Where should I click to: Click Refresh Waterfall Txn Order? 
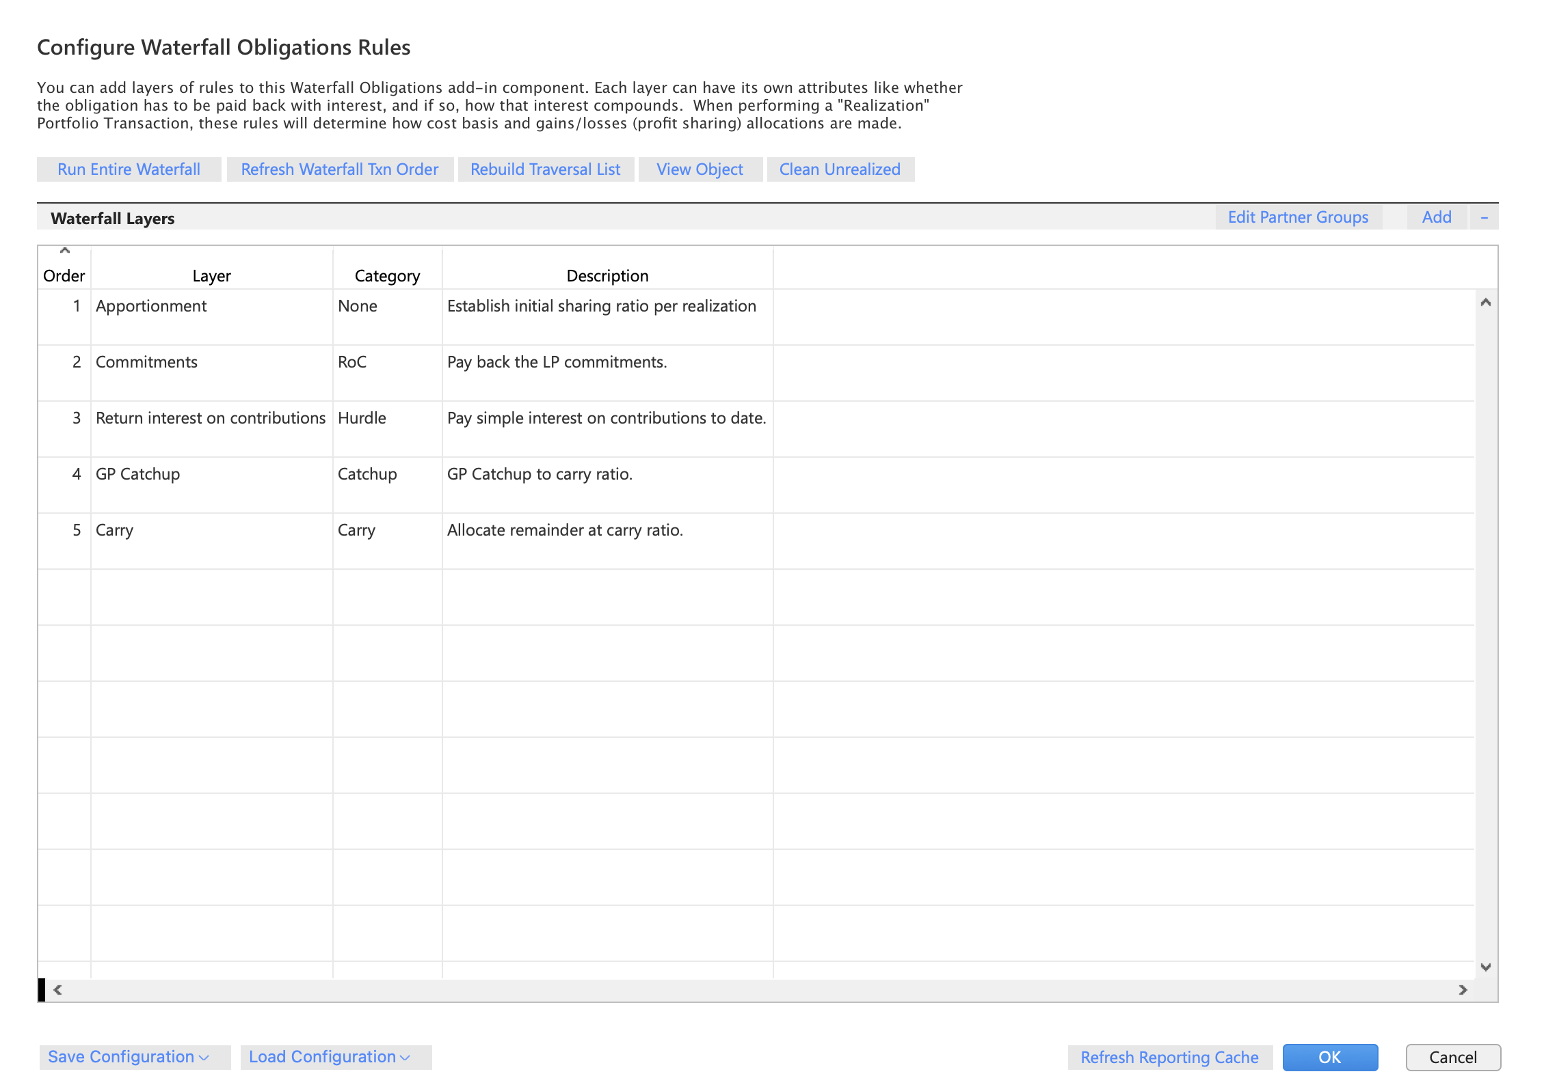340,169
